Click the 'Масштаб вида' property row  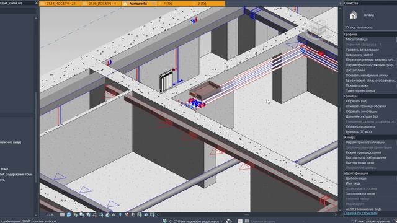click(370, 40)
